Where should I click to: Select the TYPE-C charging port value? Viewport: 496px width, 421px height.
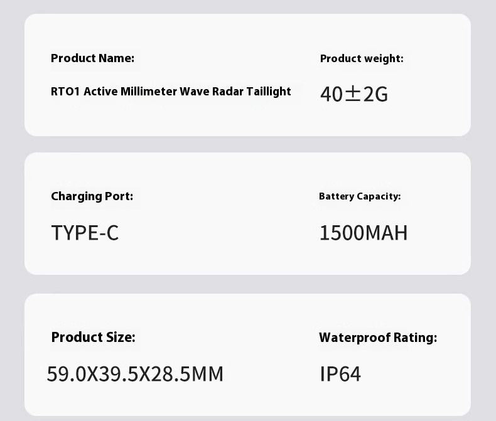[x=85, y=233]
